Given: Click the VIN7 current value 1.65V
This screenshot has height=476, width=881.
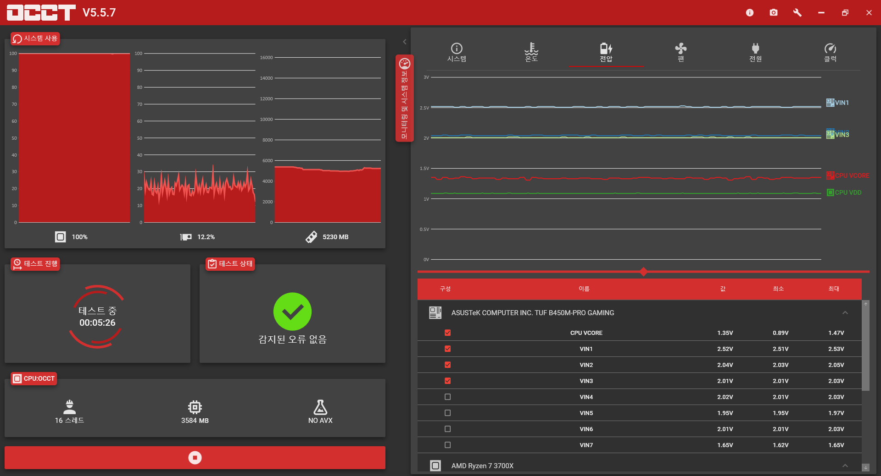Looking at the screenshot, I should [x=725, y=445].
